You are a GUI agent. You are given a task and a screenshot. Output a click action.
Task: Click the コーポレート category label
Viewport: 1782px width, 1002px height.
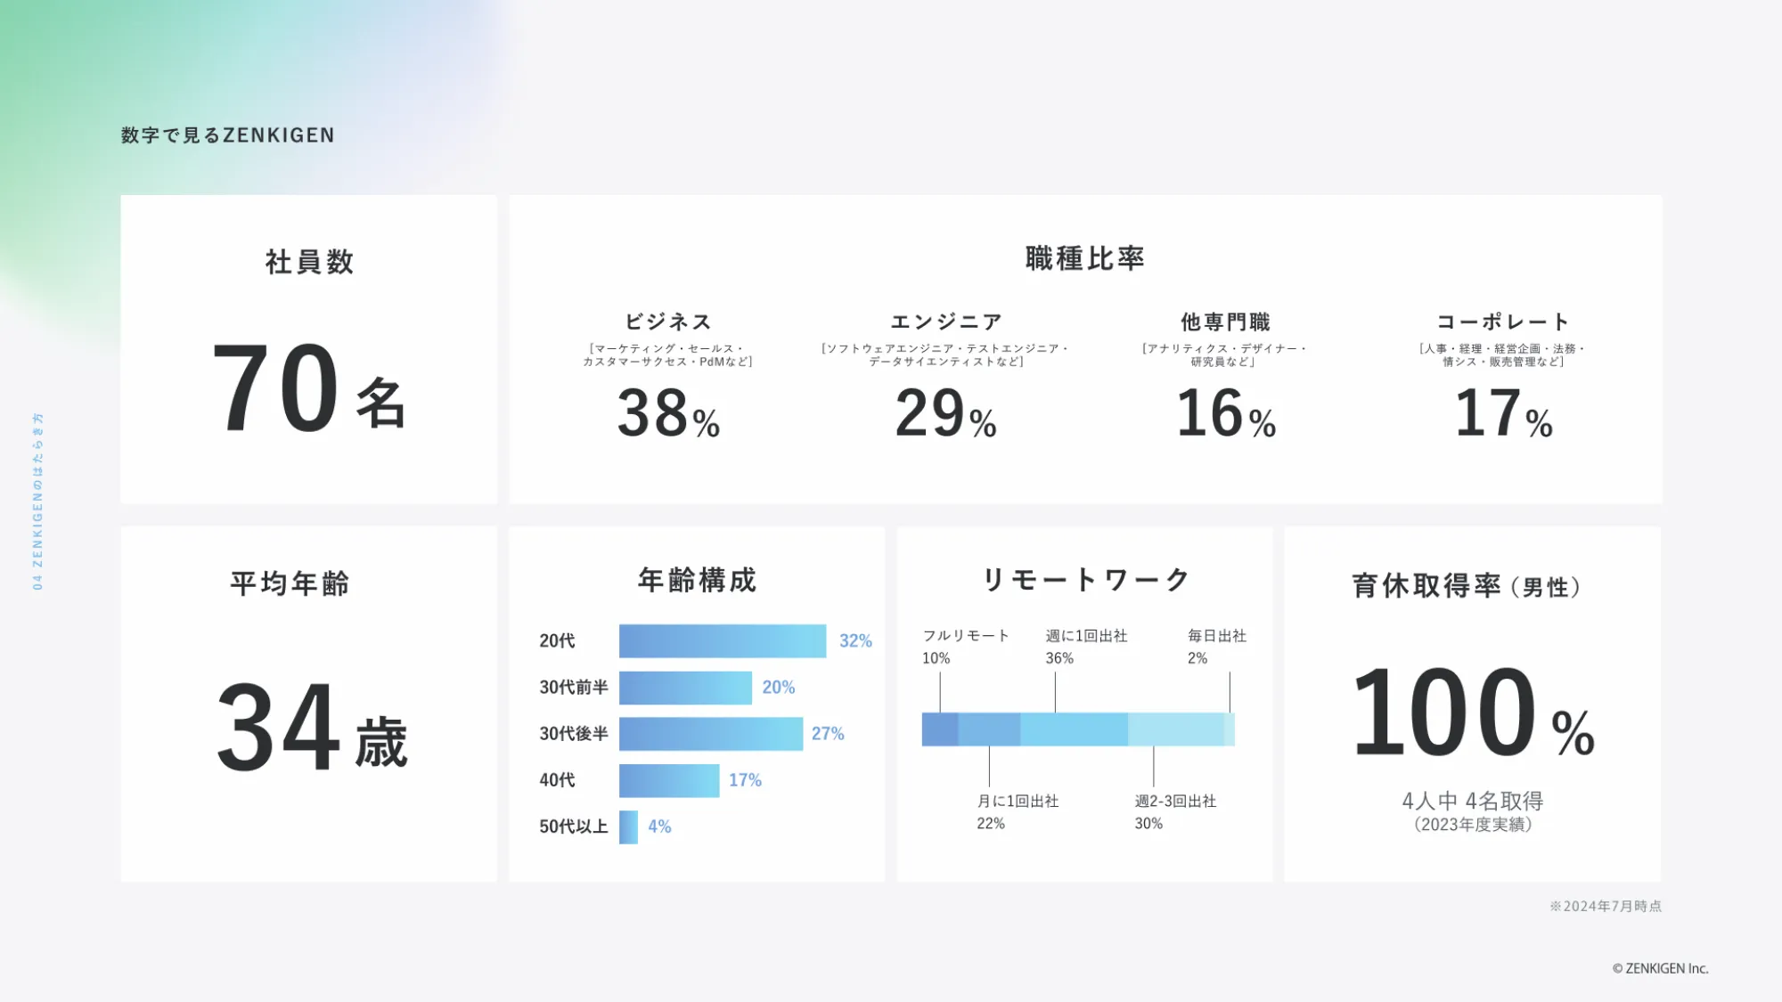(1503, 322)
